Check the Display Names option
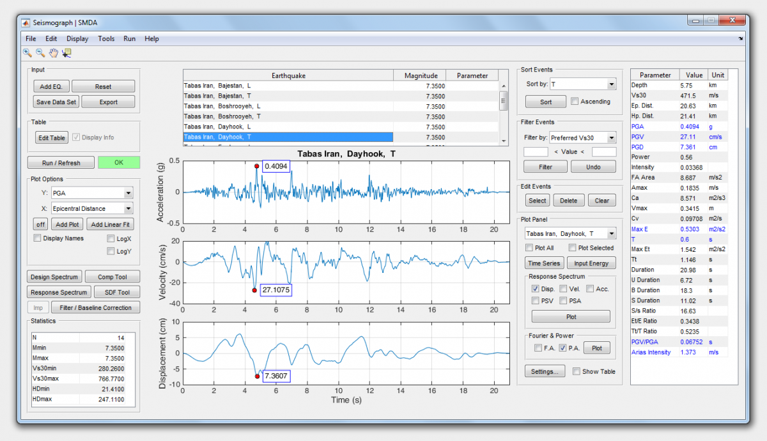 [37, 238]
